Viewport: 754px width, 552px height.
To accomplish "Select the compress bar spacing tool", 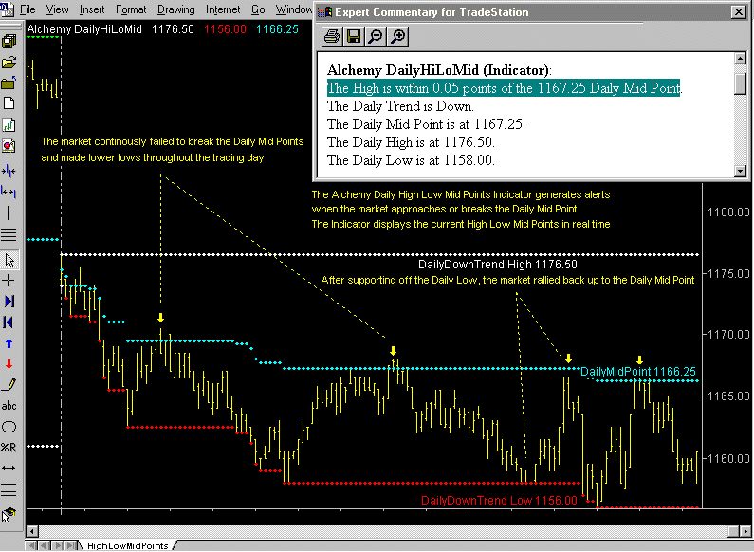I will pos(9,171).
